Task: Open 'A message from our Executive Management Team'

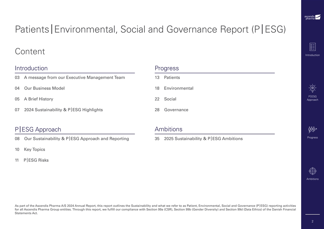Action: [x=74, y=77]
